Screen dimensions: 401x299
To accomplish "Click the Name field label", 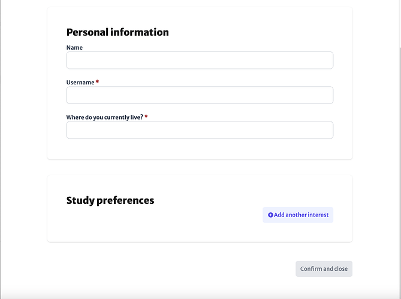I will pos(74,47).
